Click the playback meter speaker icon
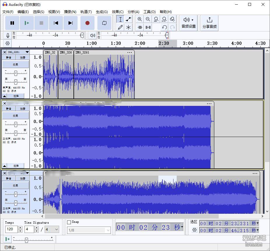The height and width of the screenshot is (251, 270). tap(92, 35)
